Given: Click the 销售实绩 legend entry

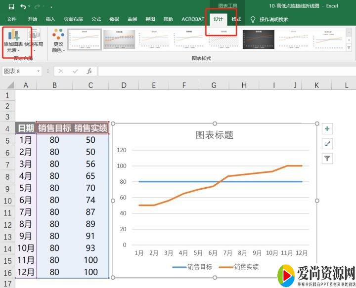Looking at the screenshot, I should (x=246, y=267).
